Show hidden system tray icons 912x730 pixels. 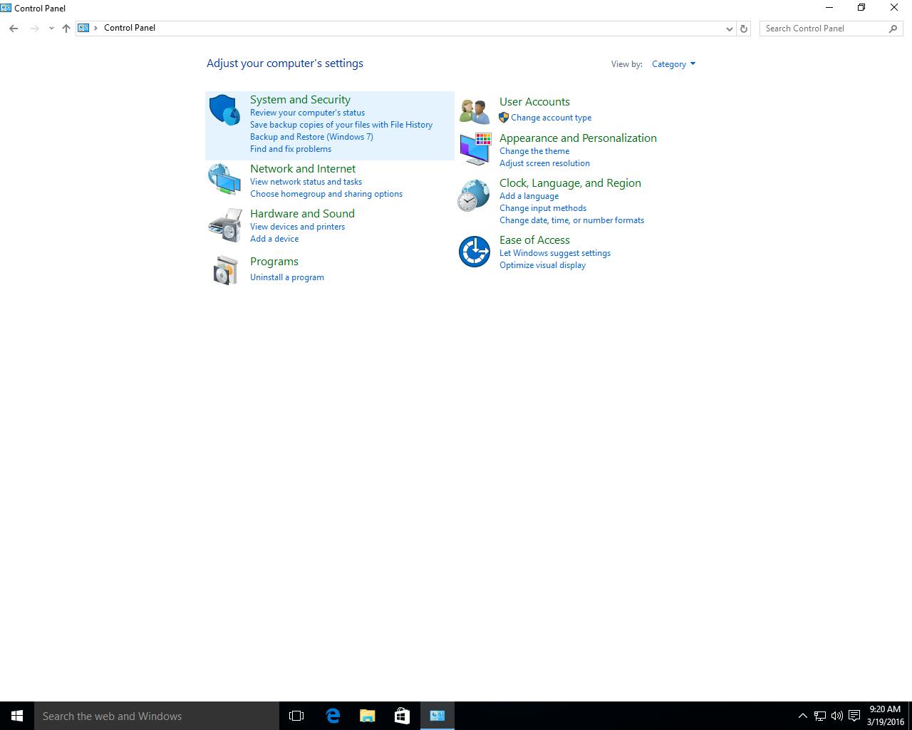(x=802, y=716)
